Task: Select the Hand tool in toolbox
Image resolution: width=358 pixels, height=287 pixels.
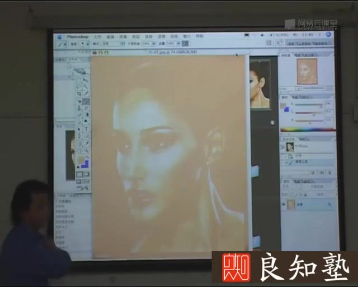Action: [x=79, y=150]
